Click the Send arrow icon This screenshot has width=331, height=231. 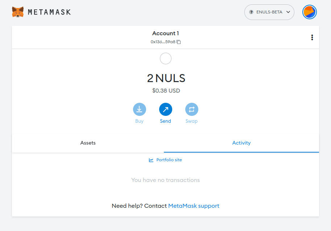click(x=165, y=109)
